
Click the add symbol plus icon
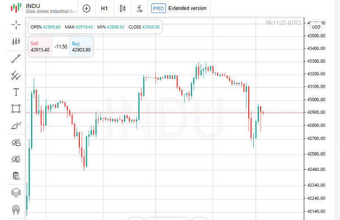[x=87, y=8]
